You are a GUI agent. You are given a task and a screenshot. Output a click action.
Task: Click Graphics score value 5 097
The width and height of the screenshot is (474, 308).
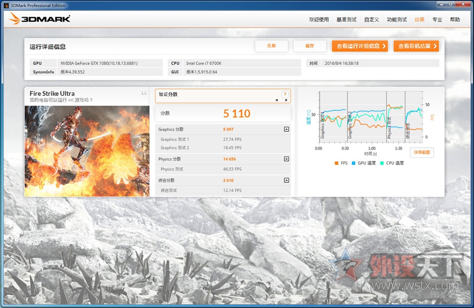coord(228,129)
